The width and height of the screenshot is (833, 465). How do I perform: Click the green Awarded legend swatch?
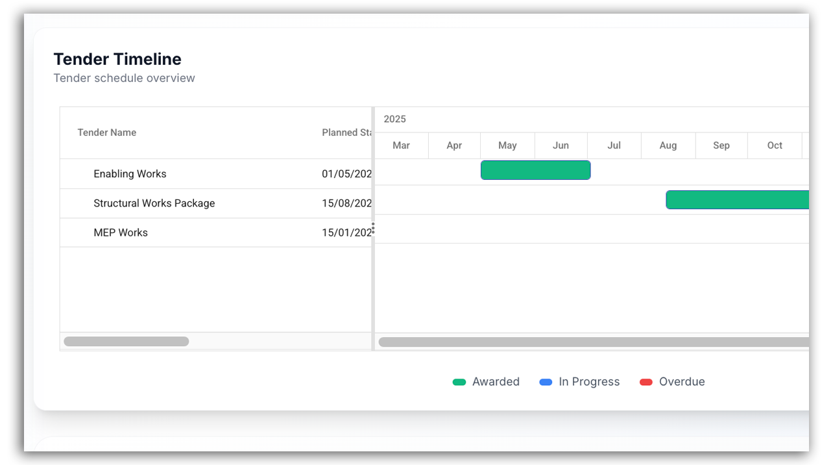[459, 382]
